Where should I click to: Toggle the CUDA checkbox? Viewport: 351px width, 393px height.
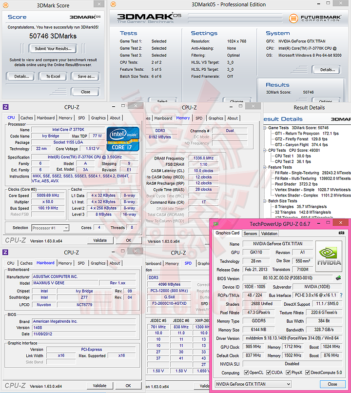[x=269, y=373]
